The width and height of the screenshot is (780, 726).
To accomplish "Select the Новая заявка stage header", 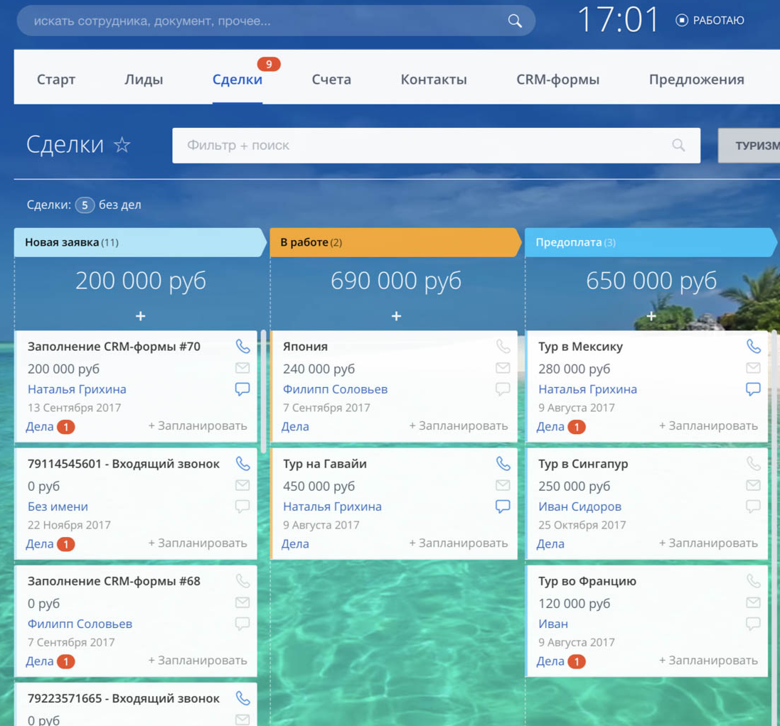I will [140, 242].
